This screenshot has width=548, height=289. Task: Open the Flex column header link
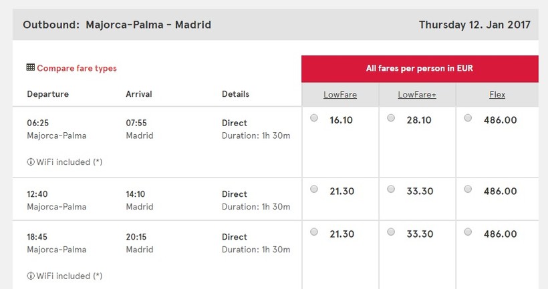(497, 95)
